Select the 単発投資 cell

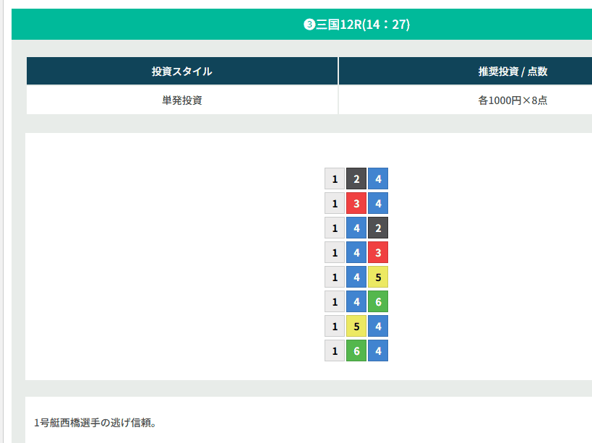(182, 100)
